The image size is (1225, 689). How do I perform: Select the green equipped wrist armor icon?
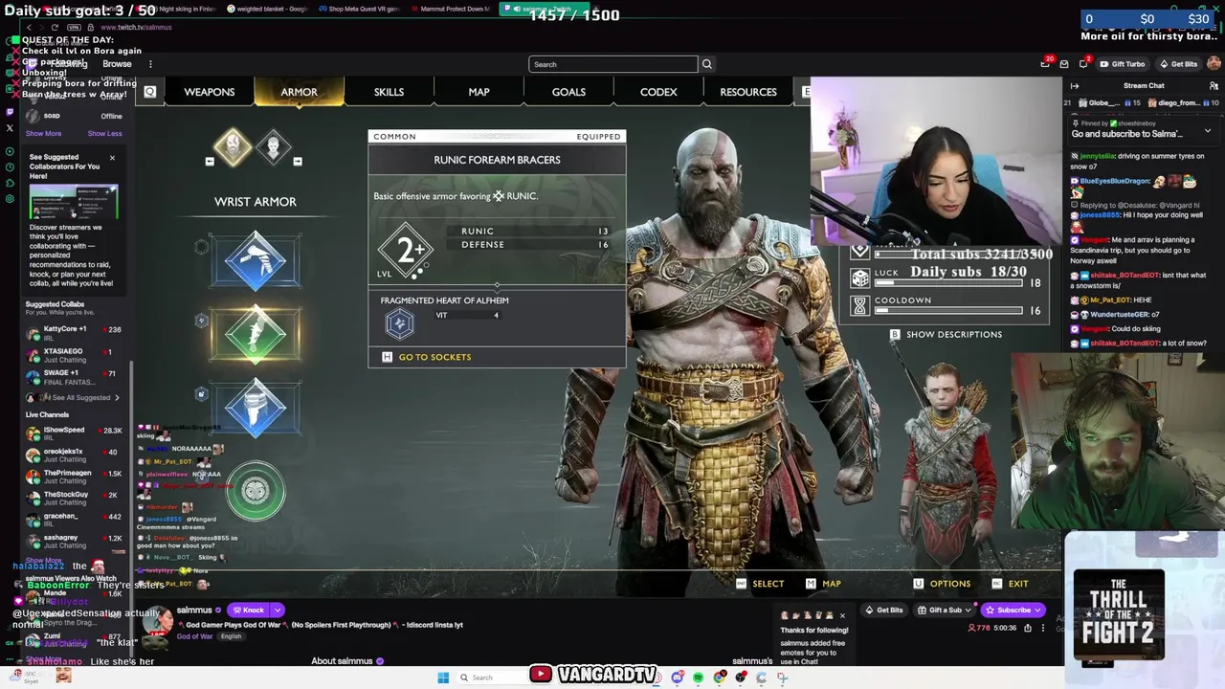(256, 334)
